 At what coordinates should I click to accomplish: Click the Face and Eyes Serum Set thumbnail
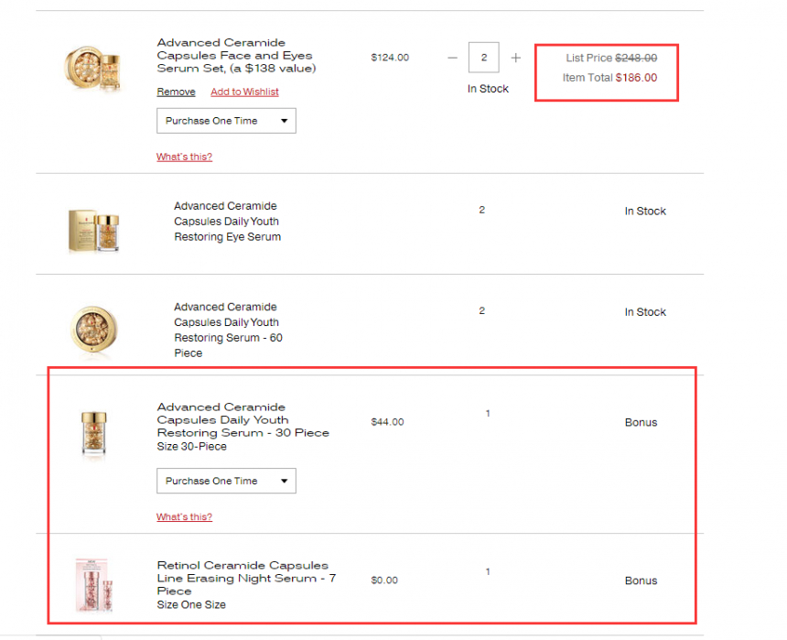pyautogui.click(x=92, y=68)
